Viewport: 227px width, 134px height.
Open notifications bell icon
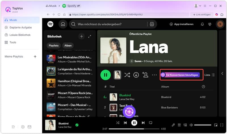click(x=202, y=24)
